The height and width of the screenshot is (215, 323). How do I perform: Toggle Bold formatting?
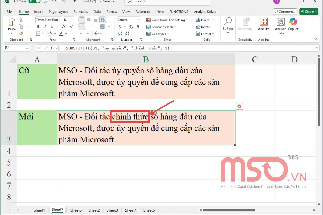(x=38, y=27)
